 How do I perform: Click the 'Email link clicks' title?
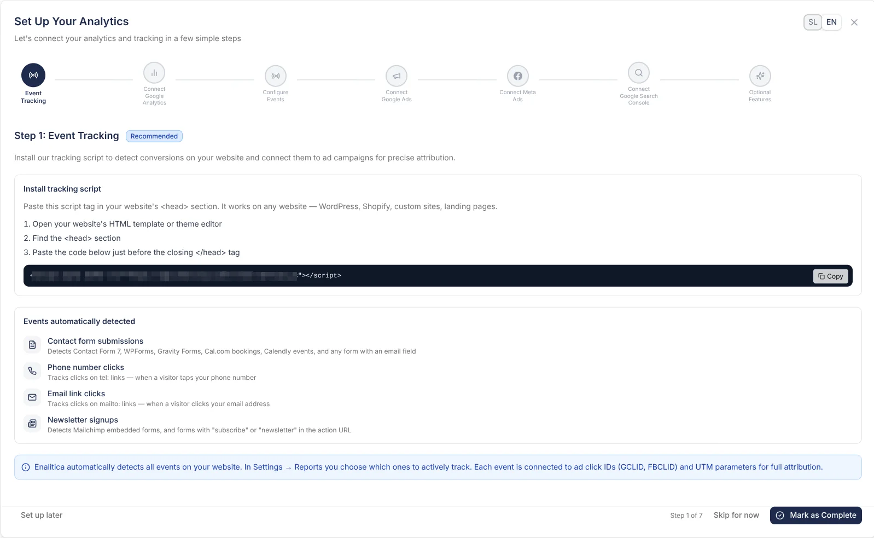76,394
